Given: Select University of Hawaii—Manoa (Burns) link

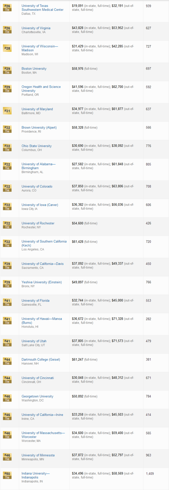Looking at the screenshot, I should [x=42, y=320].
